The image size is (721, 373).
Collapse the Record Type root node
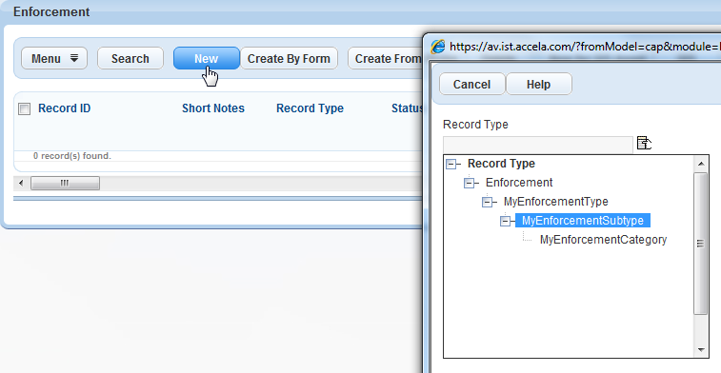[451, 164]
